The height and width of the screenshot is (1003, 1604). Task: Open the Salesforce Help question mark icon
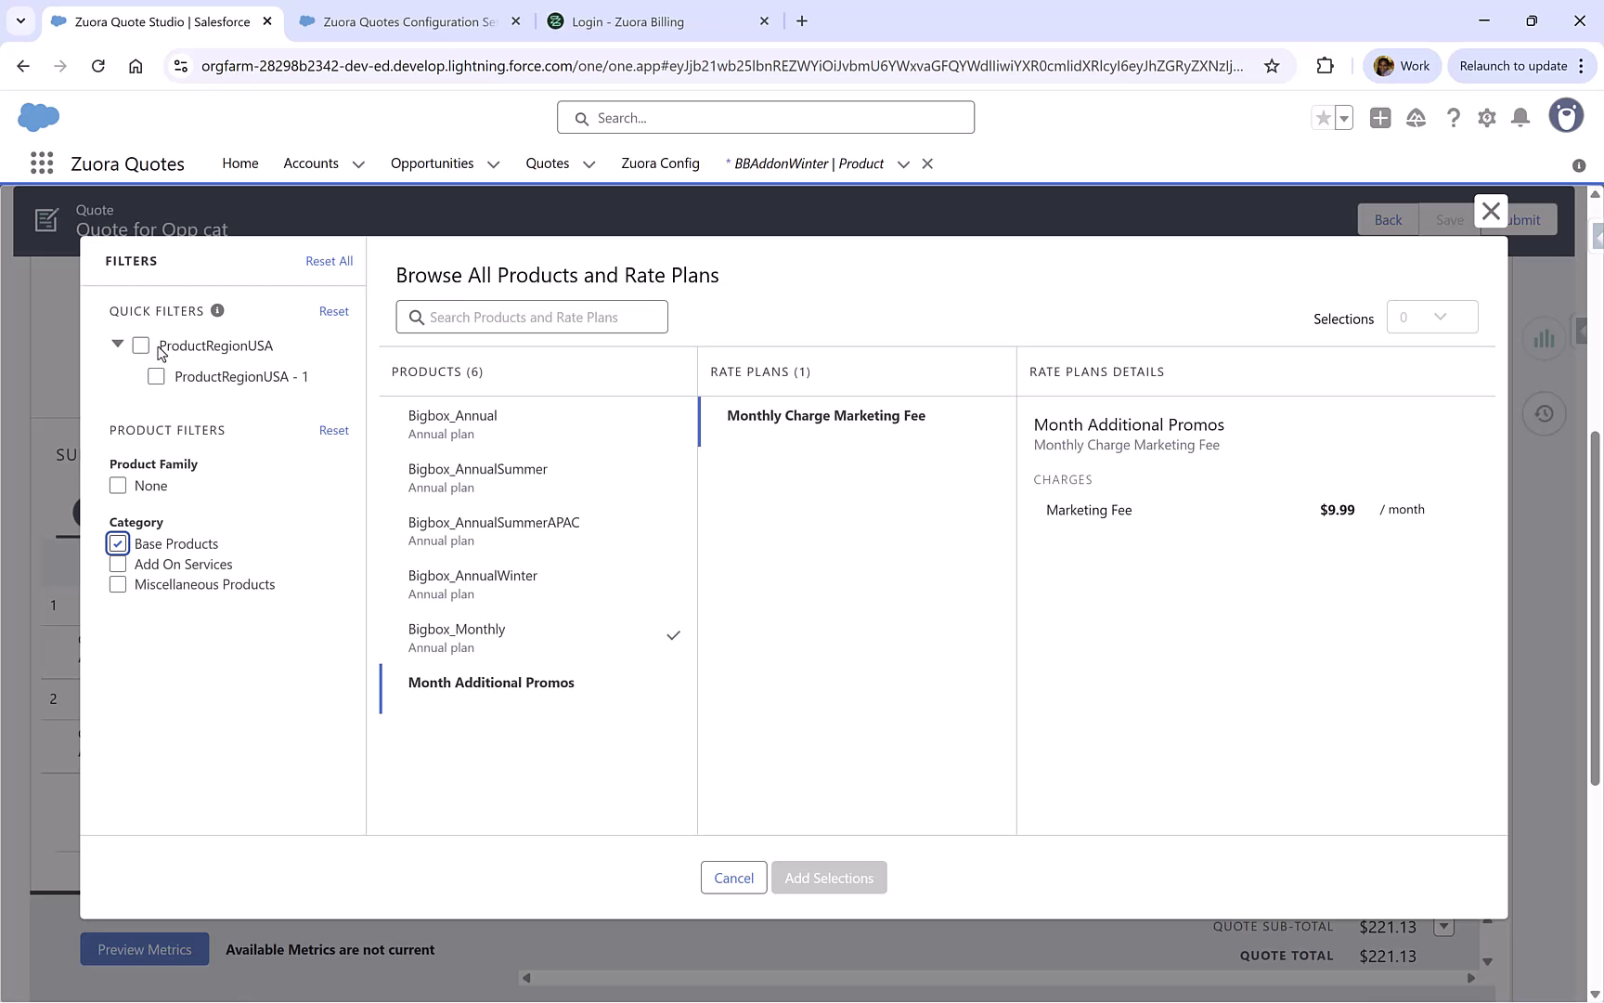(x=1454, y=118)
